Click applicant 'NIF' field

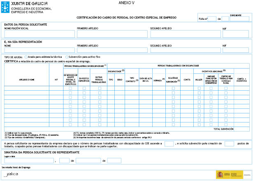pos(236,34)
